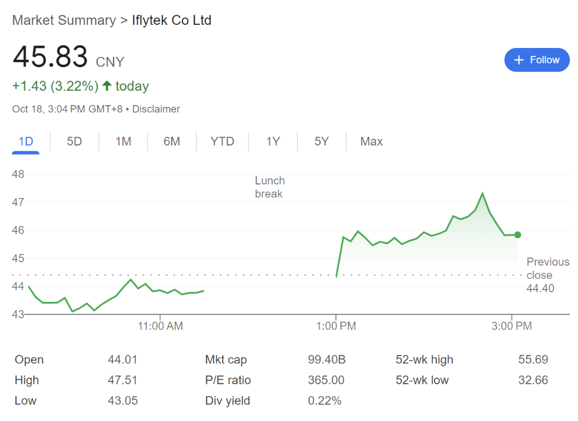Click the Previous close 44.40 label

pos(548,275)
